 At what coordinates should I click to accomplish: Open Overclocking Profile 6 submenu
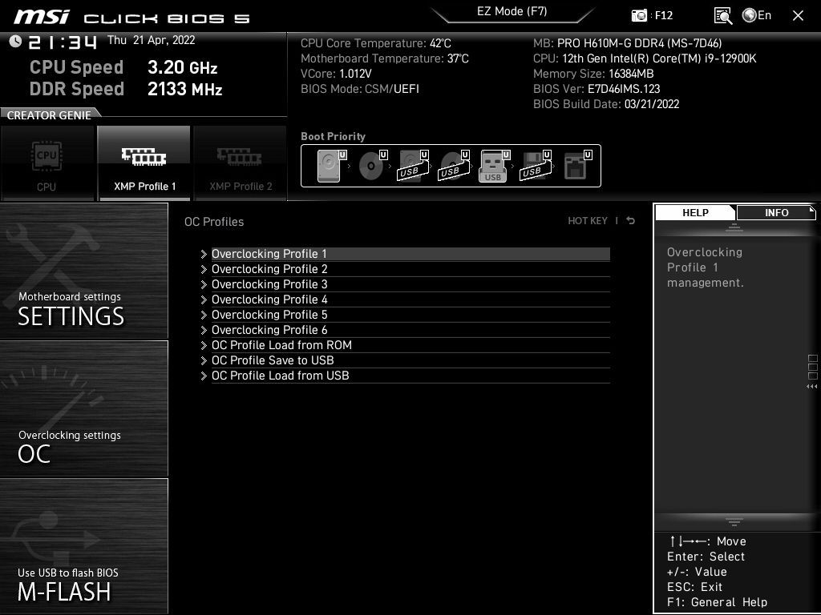coord(410,329)
